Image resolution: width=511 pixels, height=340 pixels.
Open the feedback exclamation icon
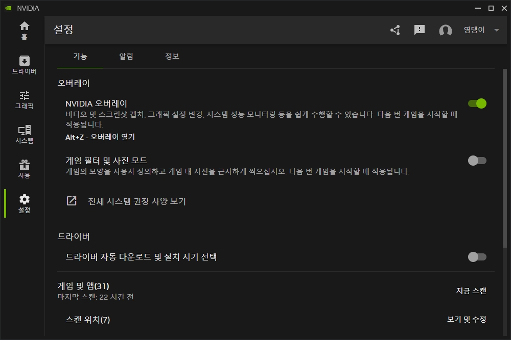(x=420, y=30)
